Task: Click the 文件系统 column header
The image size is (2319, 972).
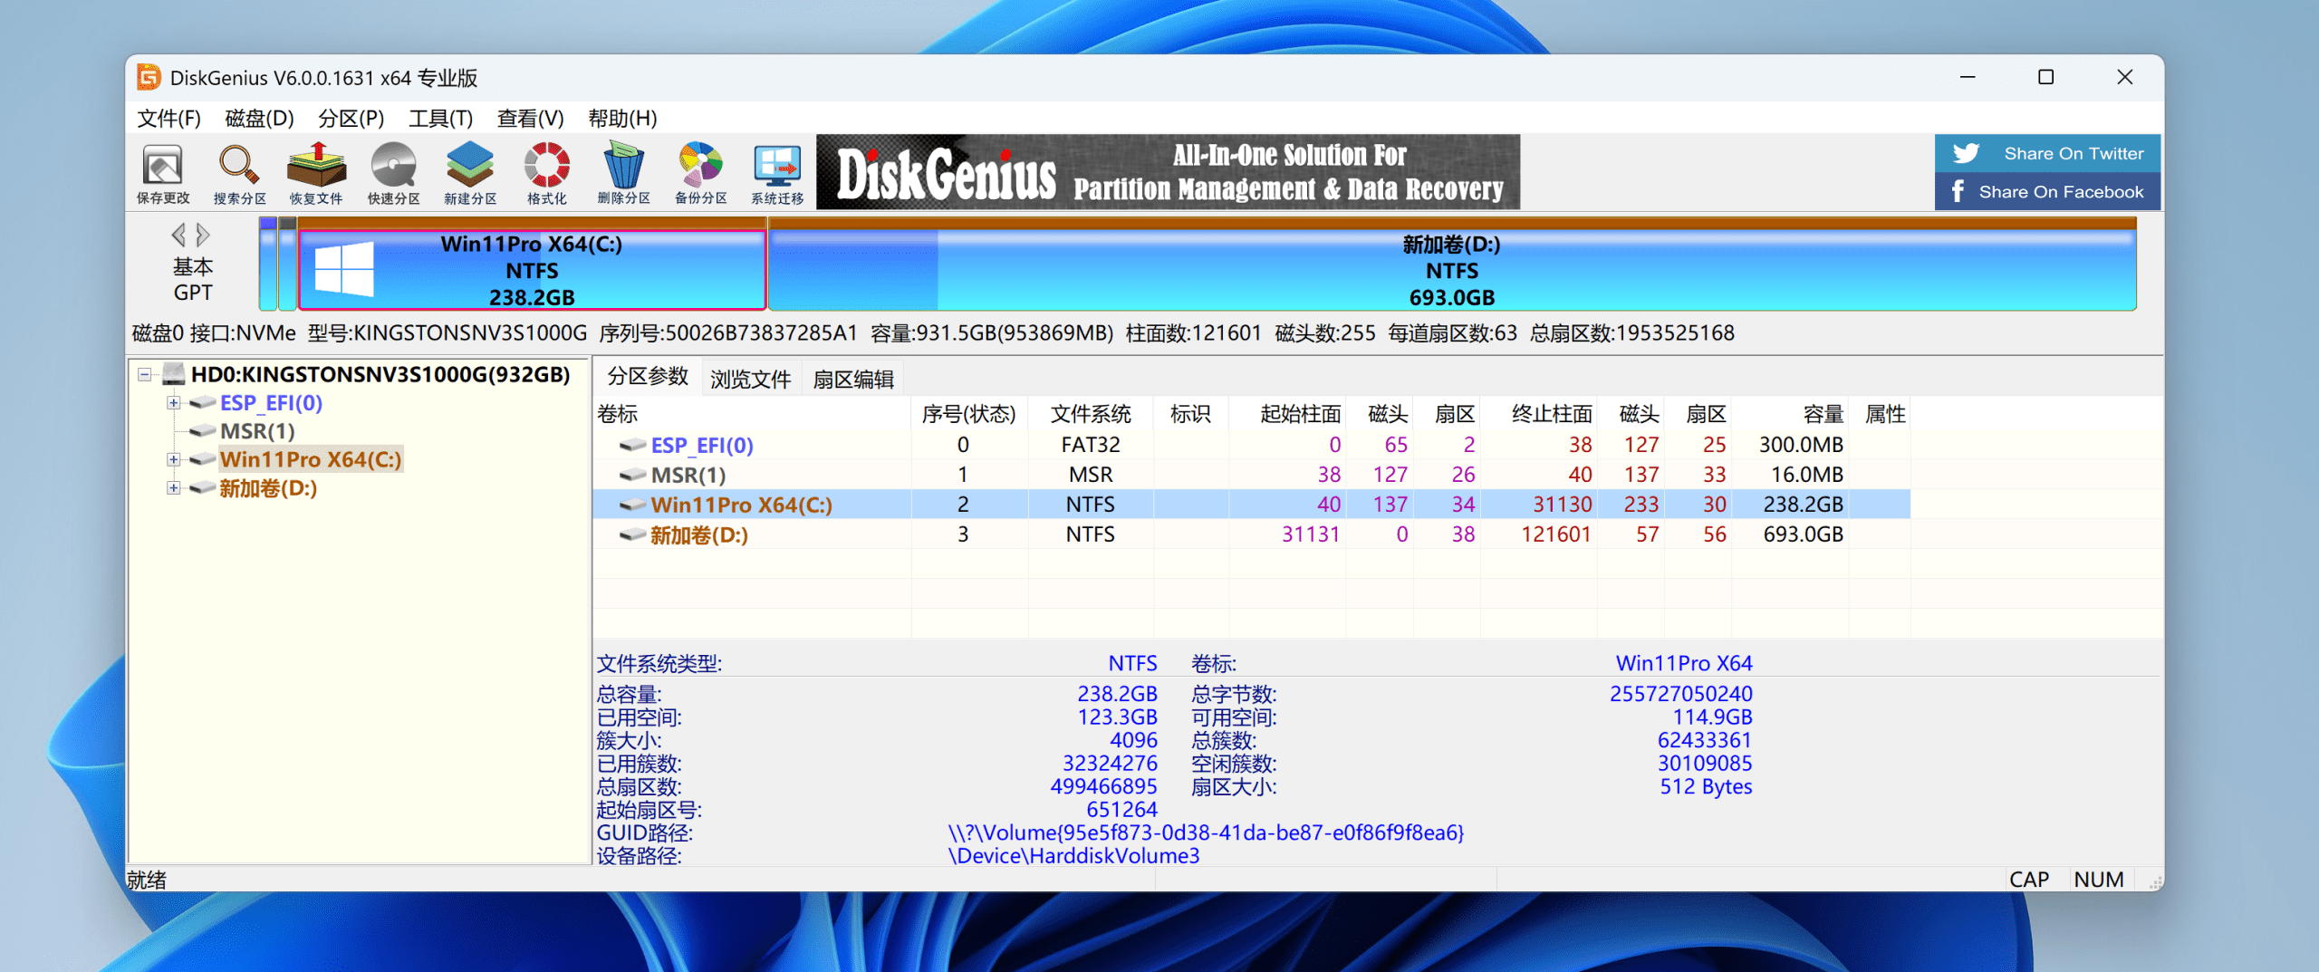Action: point(1091,414)
